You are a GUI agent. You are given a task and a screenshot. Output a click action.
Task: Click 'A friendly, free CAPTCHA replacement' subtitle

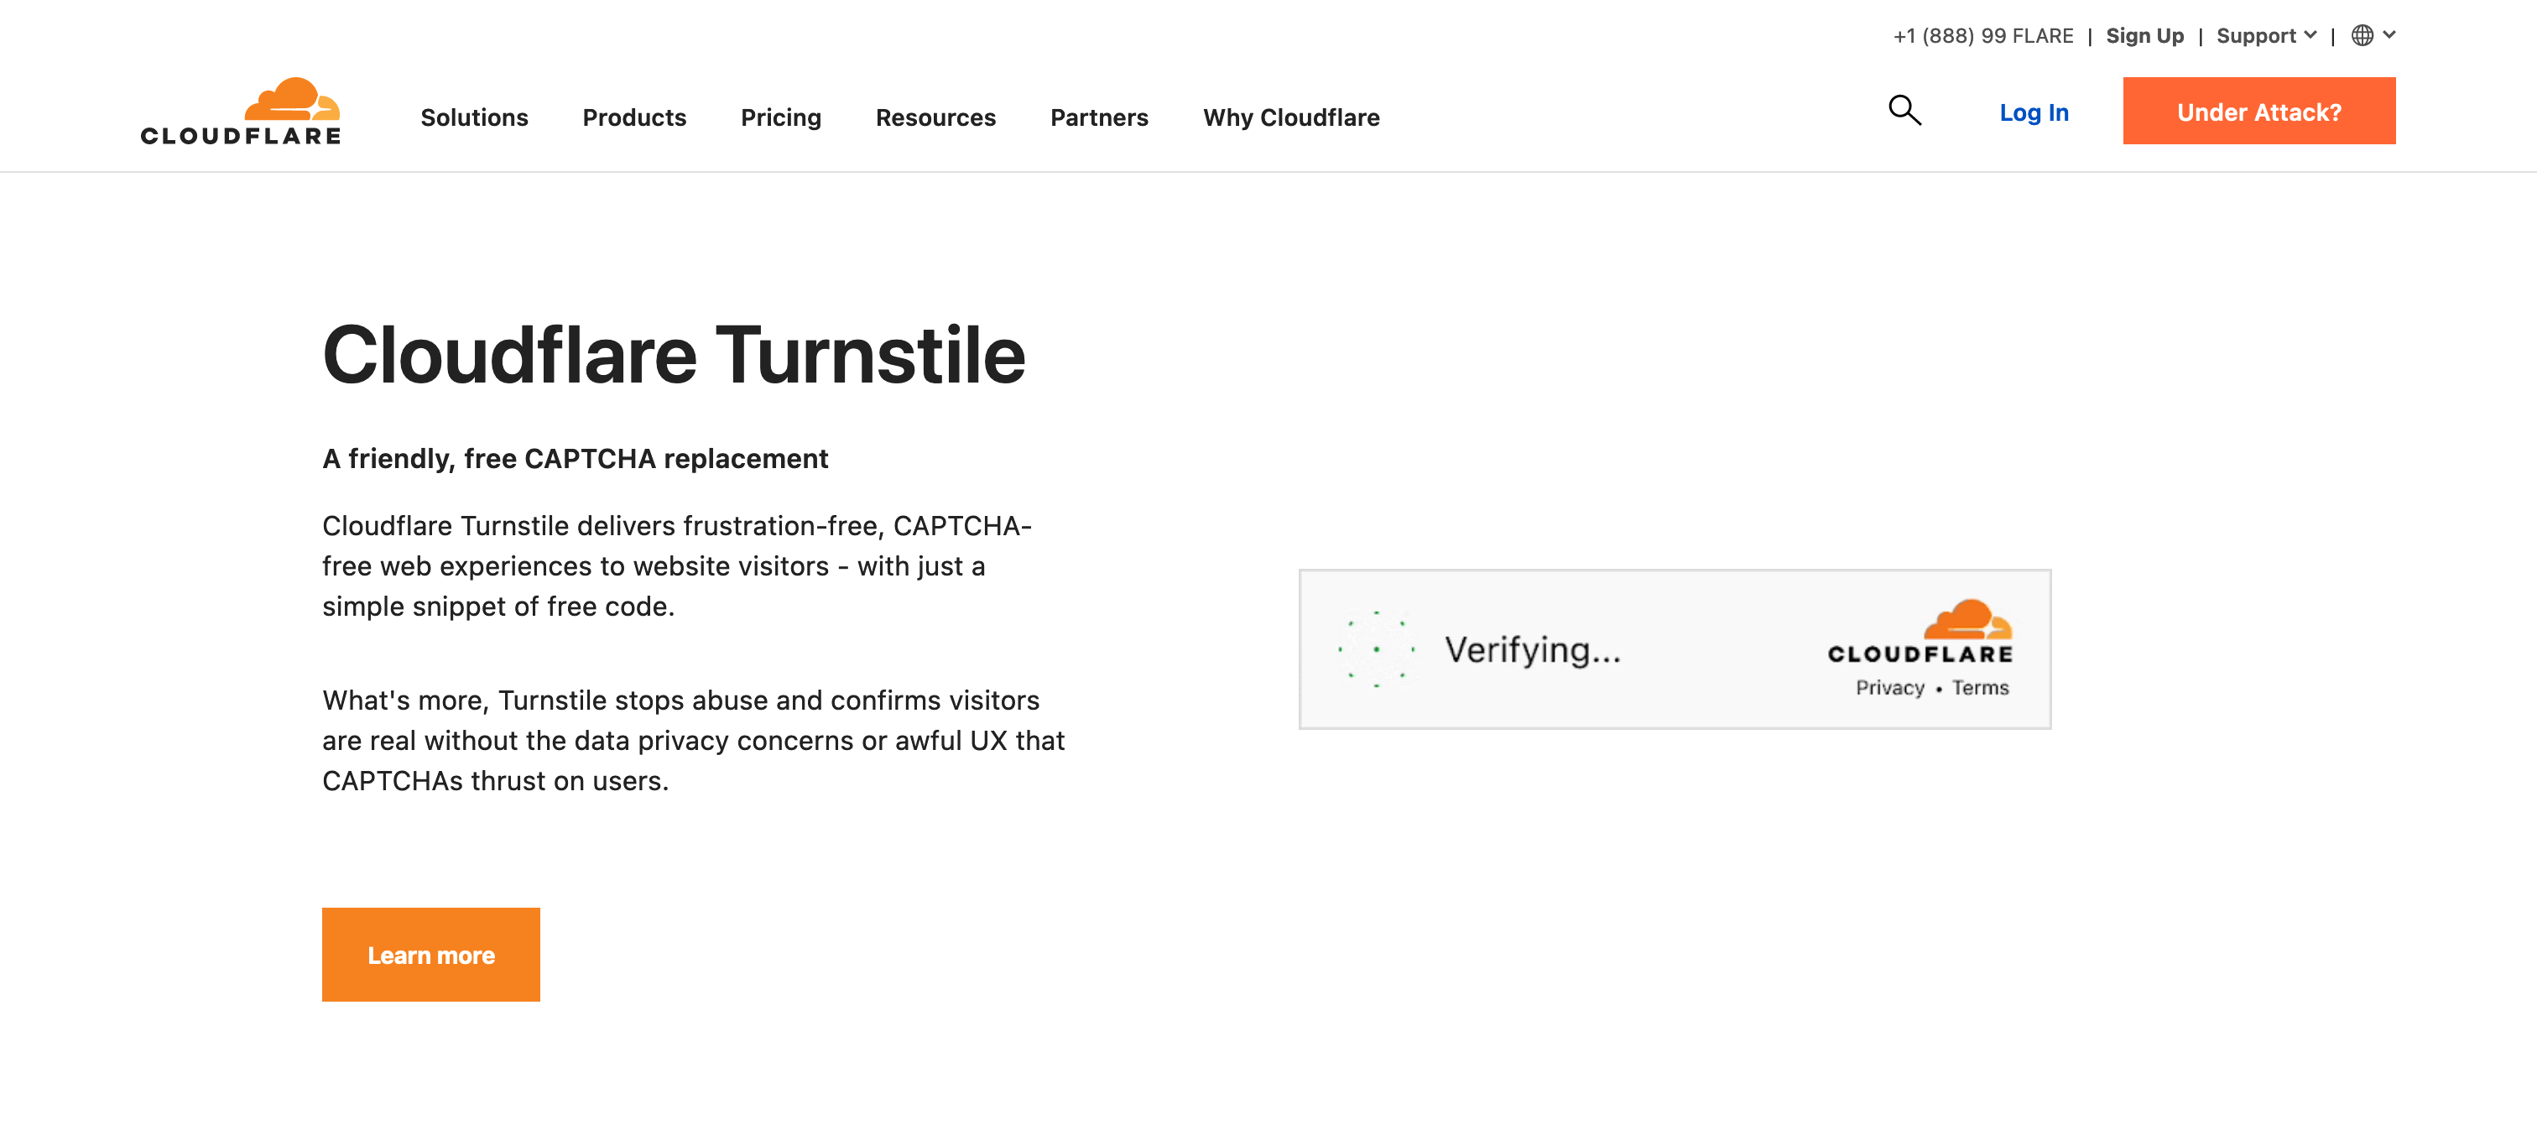(x=576, y=458)
